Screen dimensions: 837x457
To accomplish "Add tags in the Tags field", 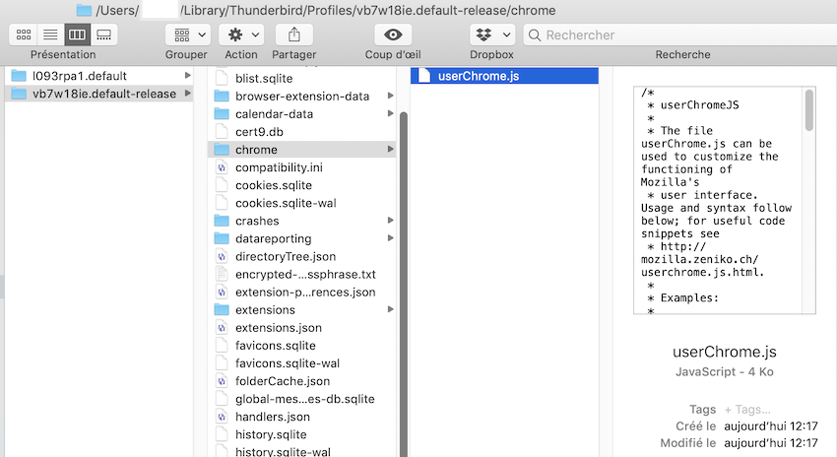I will click(748, 409).
